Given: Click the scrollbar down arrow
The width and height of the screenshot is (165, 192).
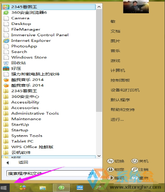Looking at the screenshot, I should (x=99, y=156).
